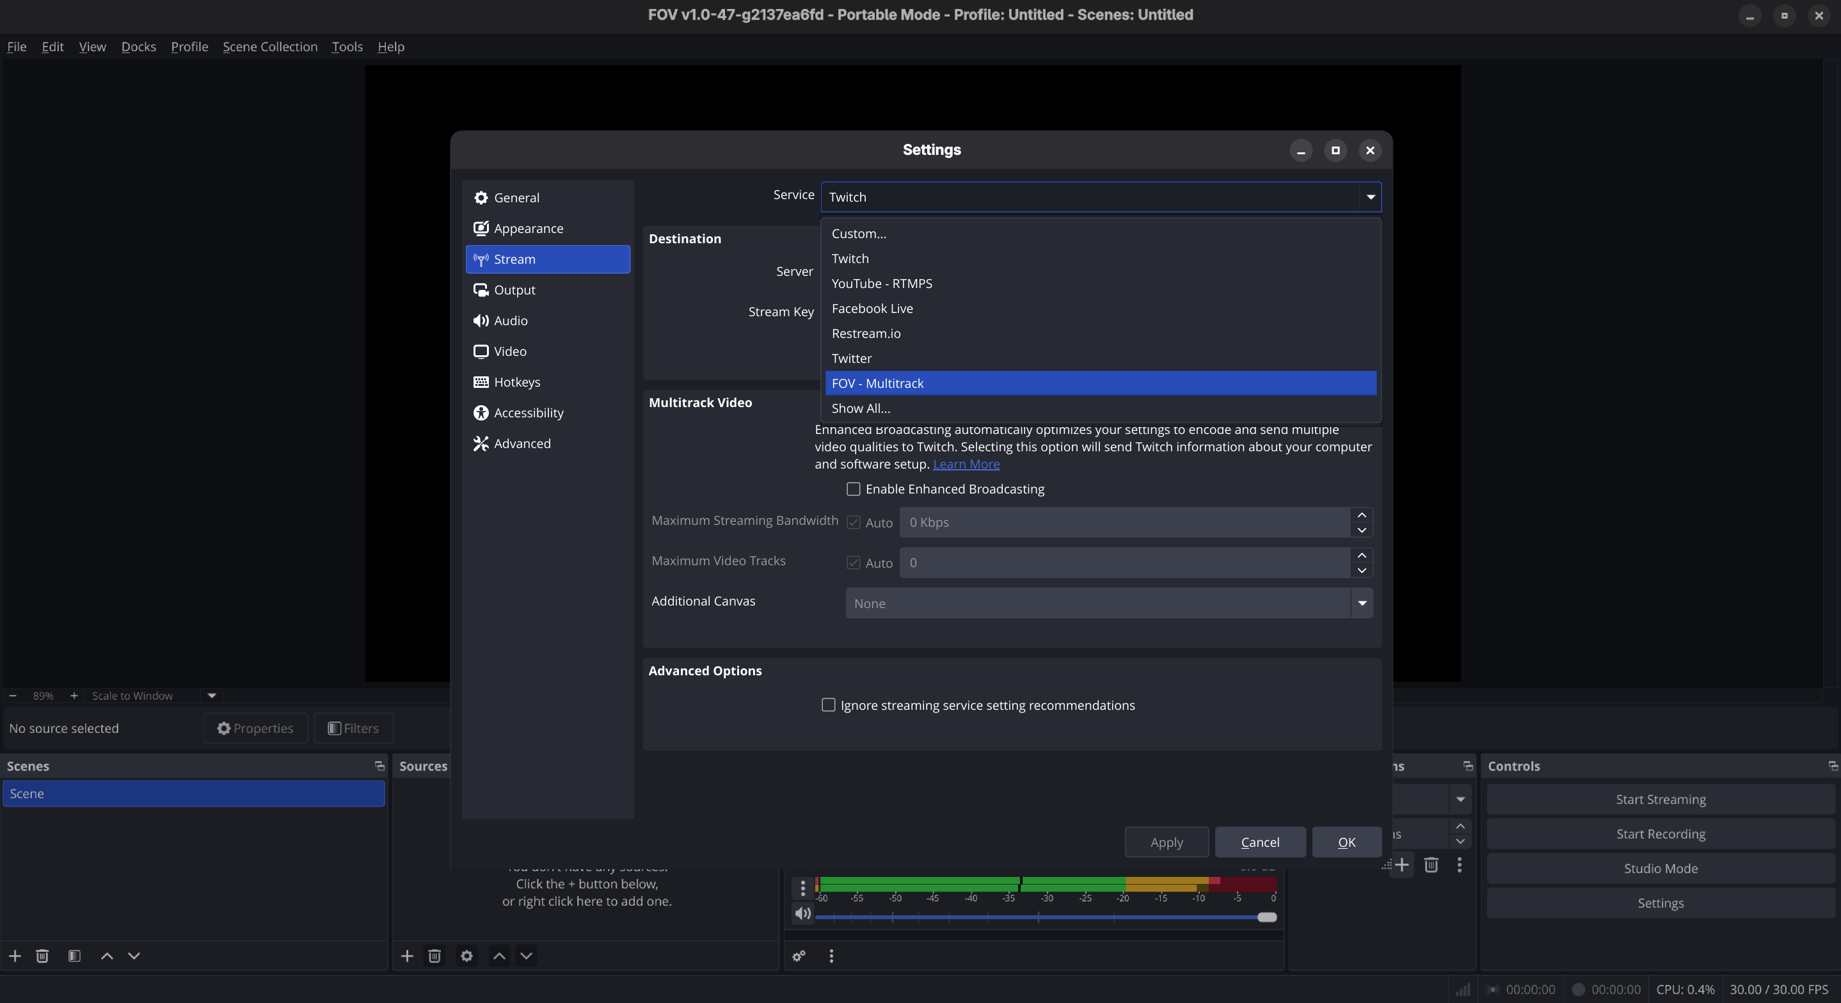
Task: Move source up in Sources toolbar
Action: 500,956
